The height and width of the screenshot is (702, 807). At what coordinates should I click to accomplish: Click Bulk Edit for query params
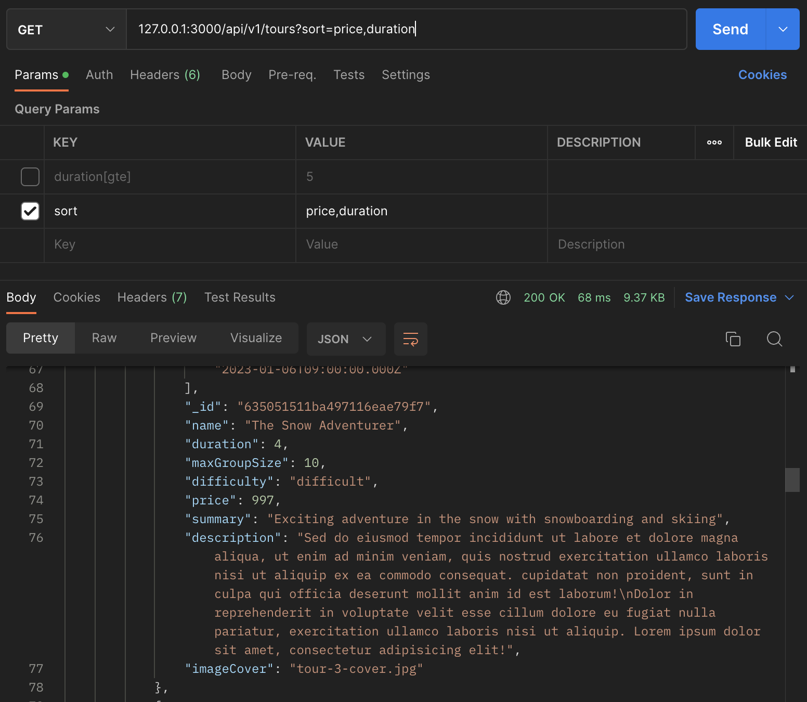(x=771, y=142)
